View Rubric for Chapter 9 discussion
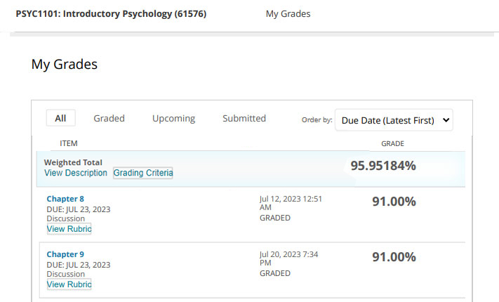Viewport: 499px width, 302px height. pos(69,284)
